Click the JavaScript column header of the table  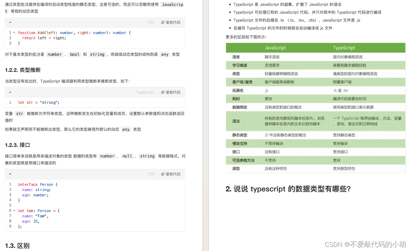[275, 48]
